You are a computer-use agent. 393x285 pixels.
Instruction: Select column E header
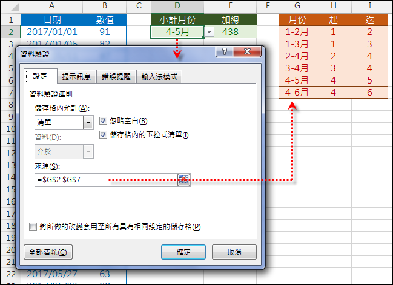[x=230, y=6]
